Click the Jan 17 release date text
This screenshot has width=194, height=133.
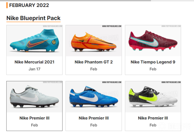(x=34, y=69)
